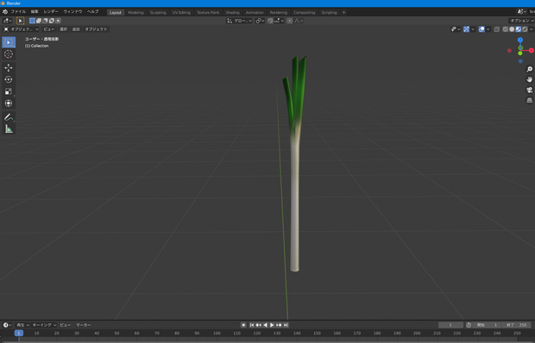Screen dimensions: 535x343
Task: Choose the invert selection mode icon
Action: [52, 21]
